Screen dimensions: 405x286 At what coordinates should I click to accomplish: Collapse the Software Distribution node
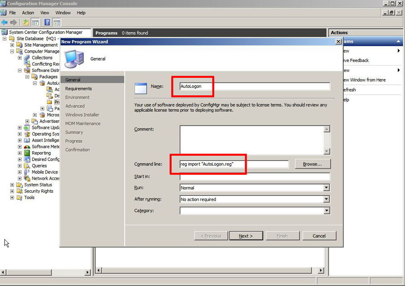click(20, 70)
